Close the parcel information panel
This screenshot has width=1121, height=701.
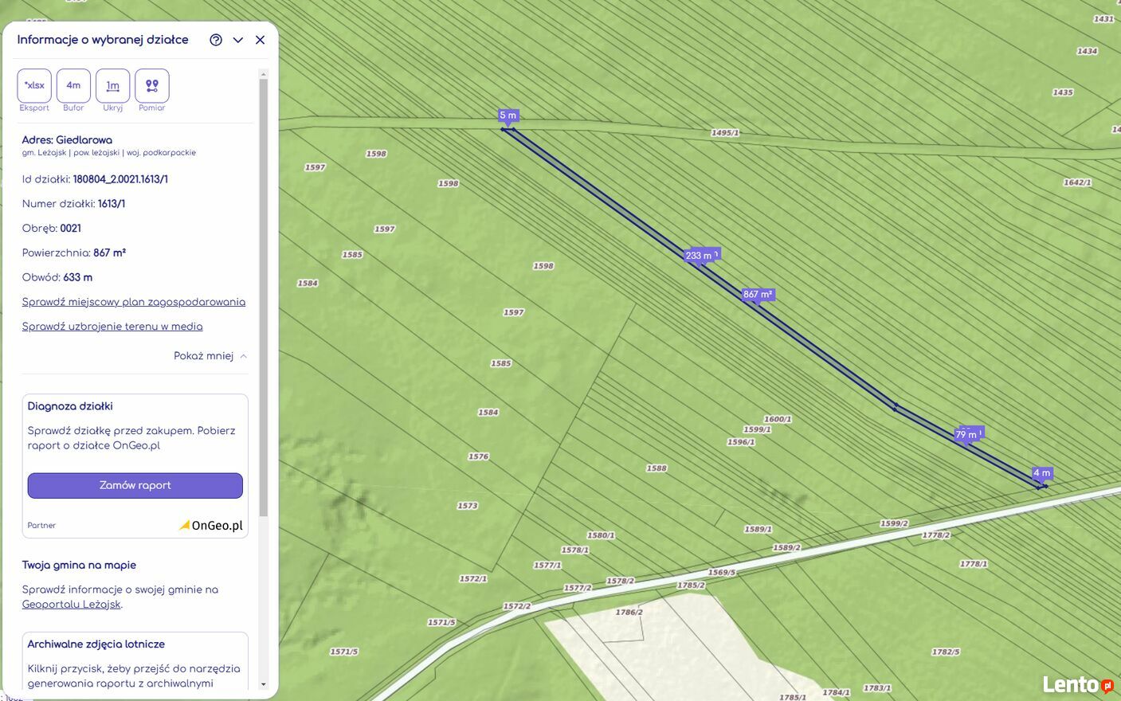(x=260, y=40)
